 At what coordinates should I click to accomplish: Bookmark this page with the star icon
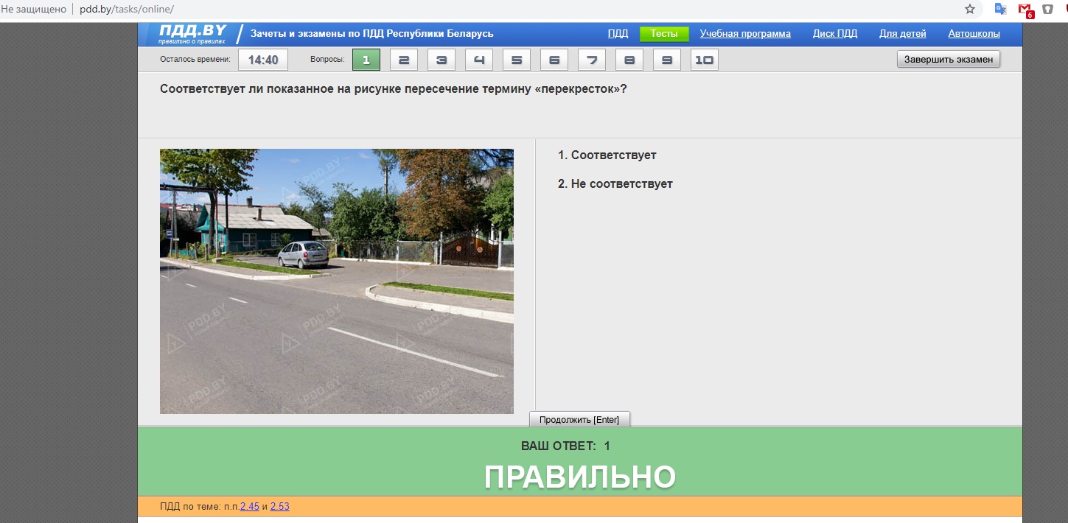coord(969,10)
